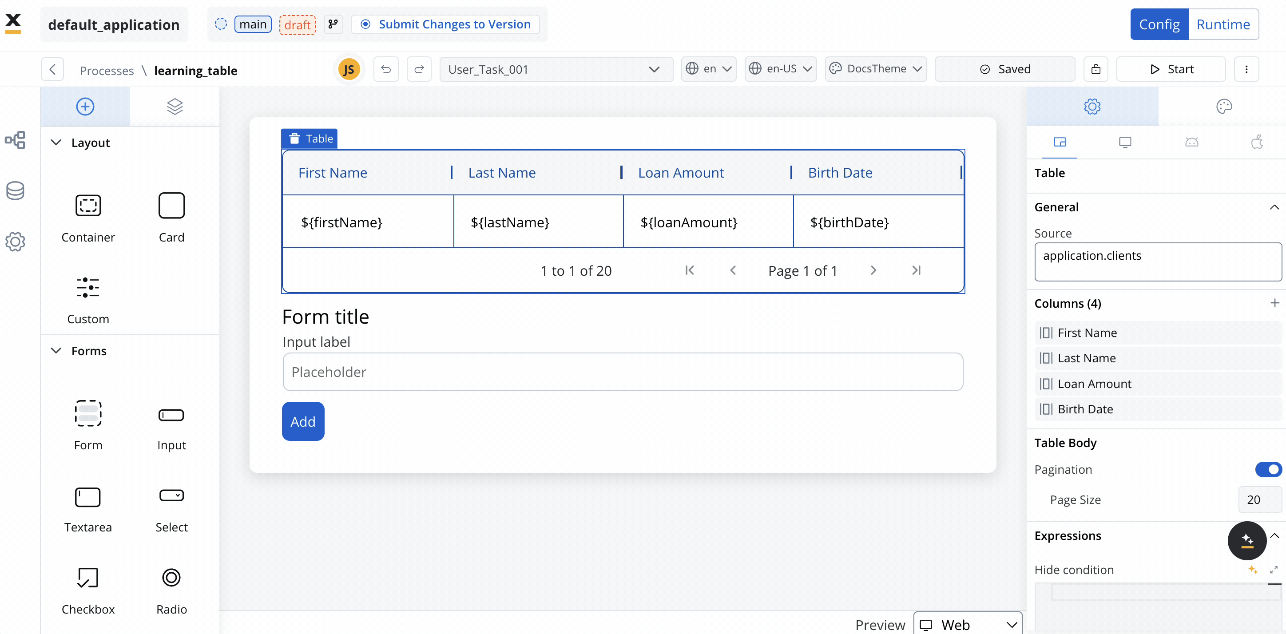Open the palette styling tab
Viewport: 1286px width, 634px height.
coord(1224,106)
